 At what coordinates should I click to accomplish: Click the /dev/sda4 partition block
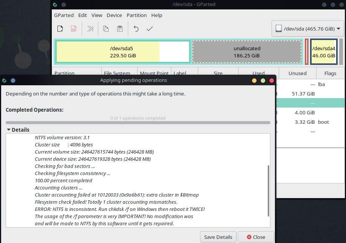point(323,52)
